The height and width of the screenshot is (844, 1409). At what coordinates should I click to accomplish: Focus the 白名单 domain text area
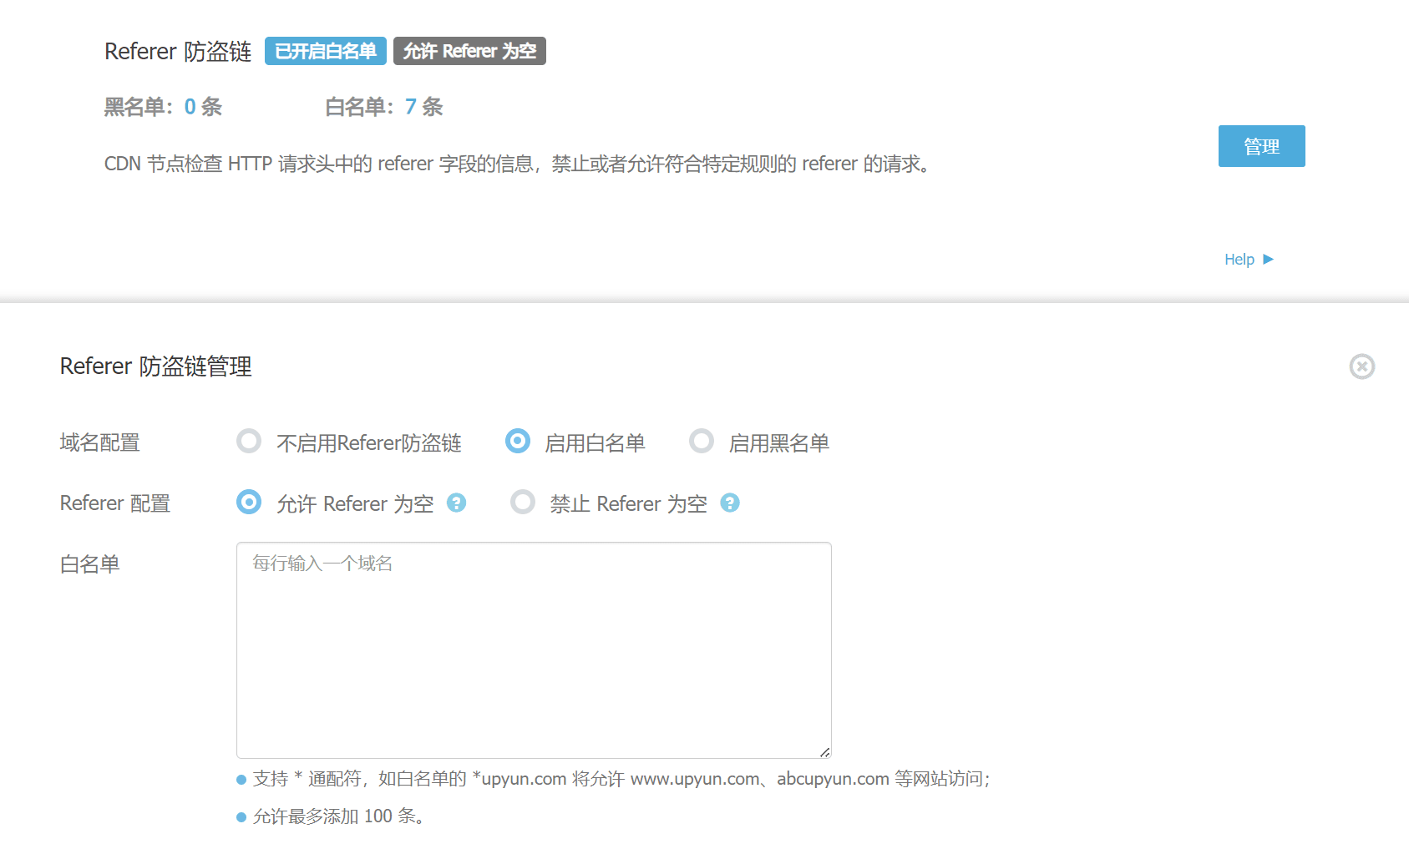(534, 650)
